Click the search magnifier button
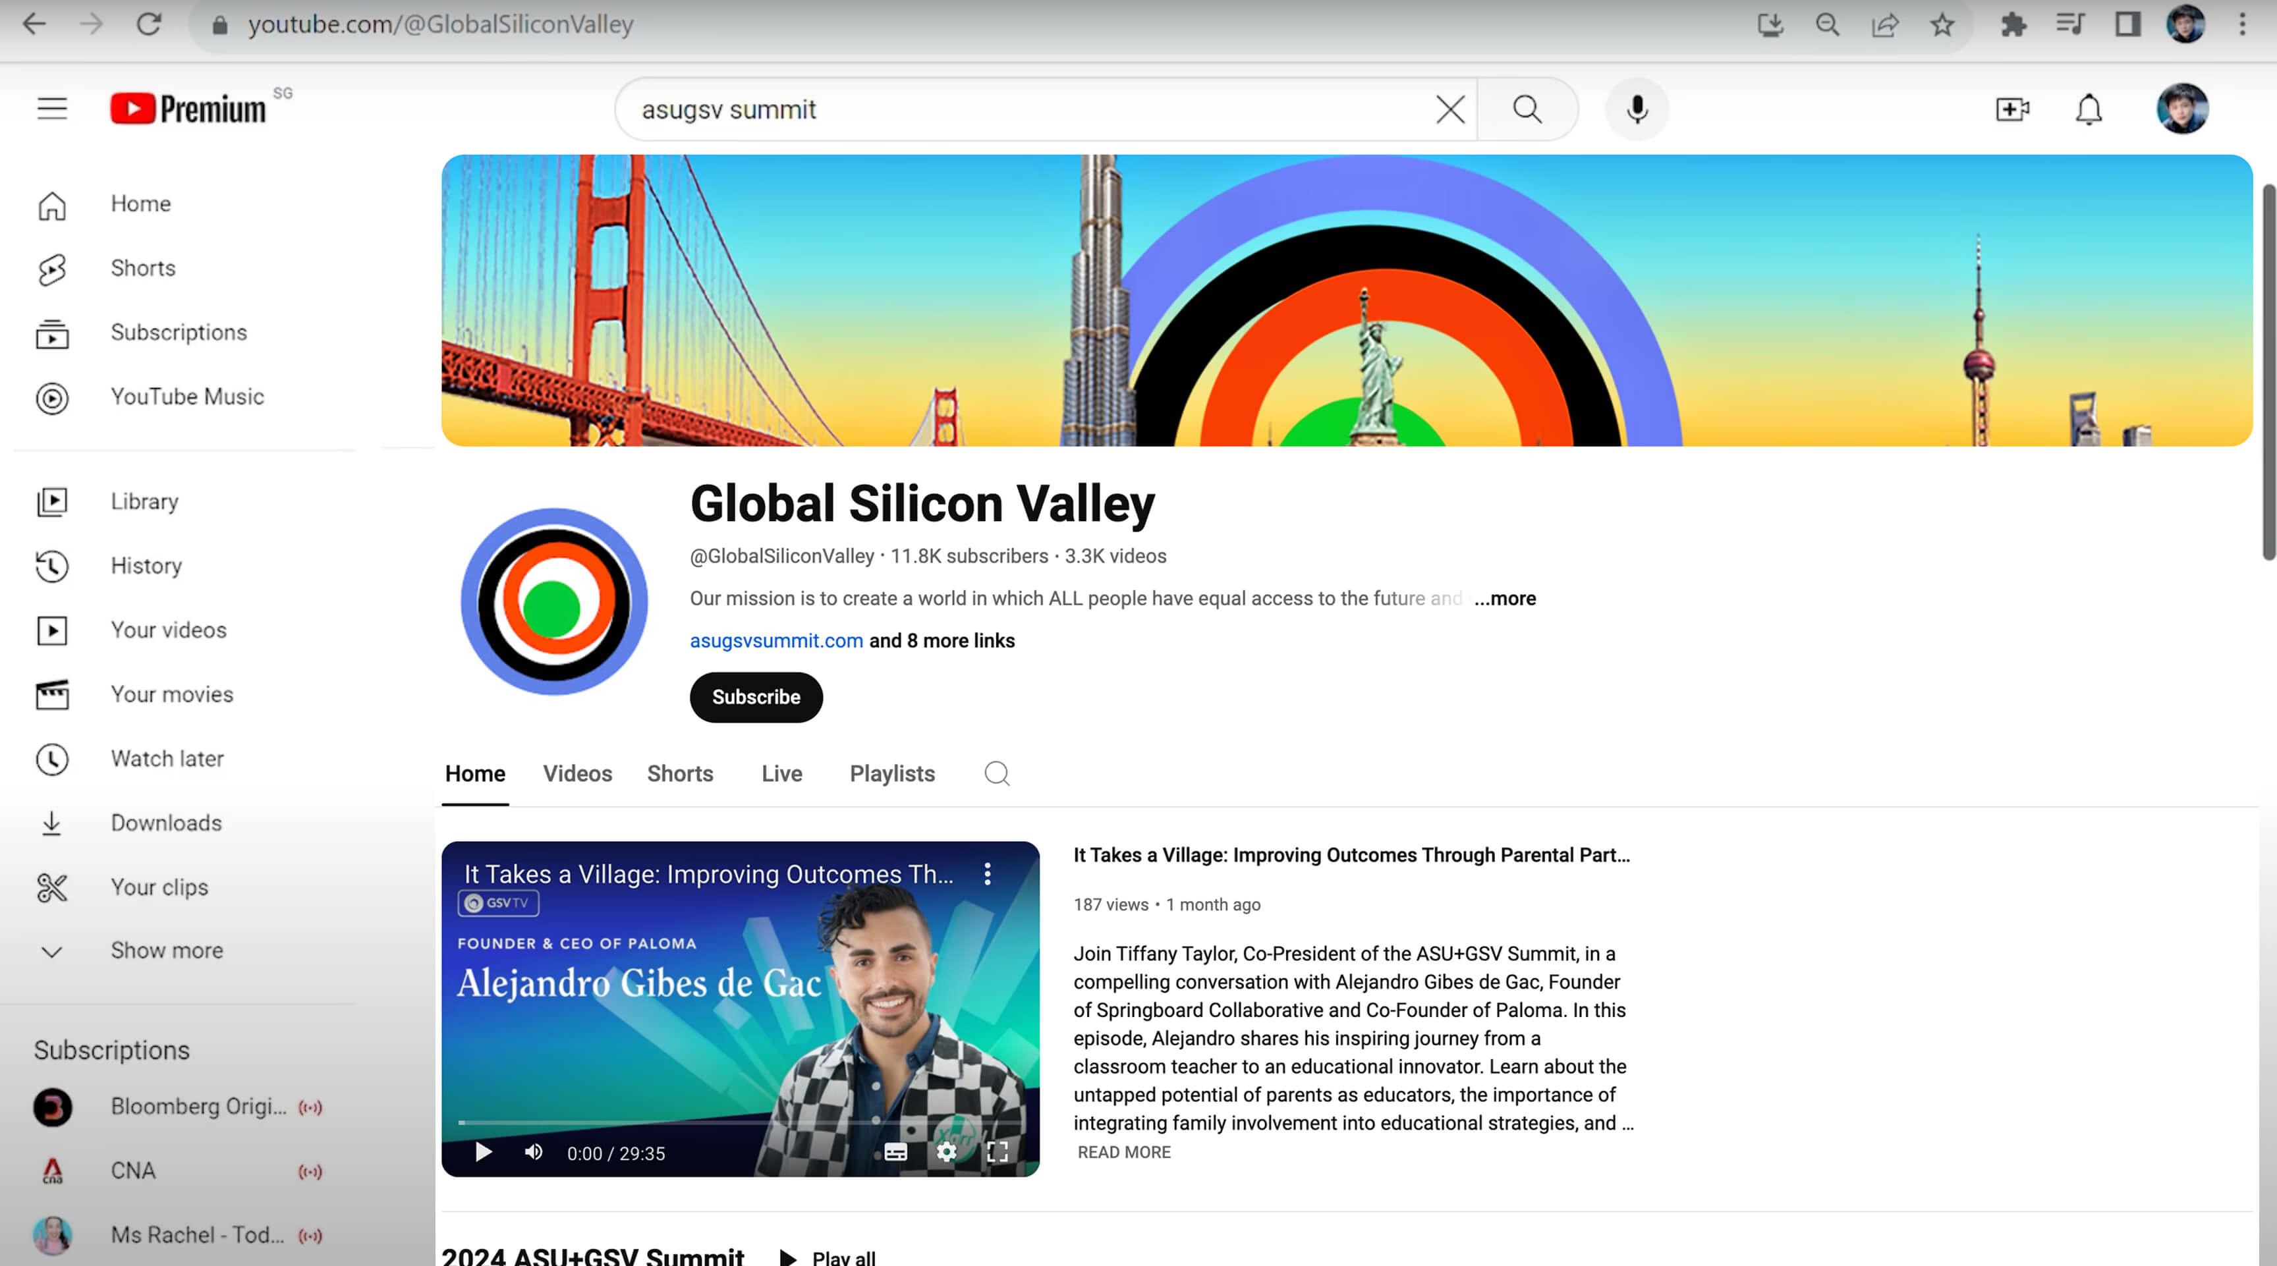This screenshot has width=2277, height=1266. pos(1527,109)
